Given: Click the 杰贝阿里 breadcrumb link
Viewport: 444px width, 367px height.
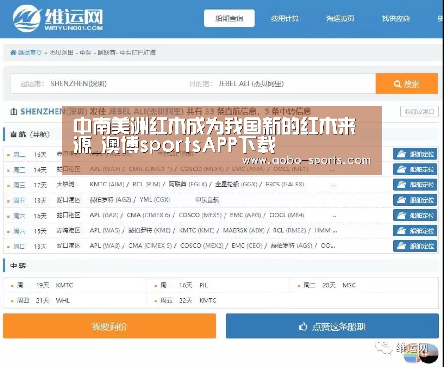Looking at the screenshot, I should [x=62, y=53].
